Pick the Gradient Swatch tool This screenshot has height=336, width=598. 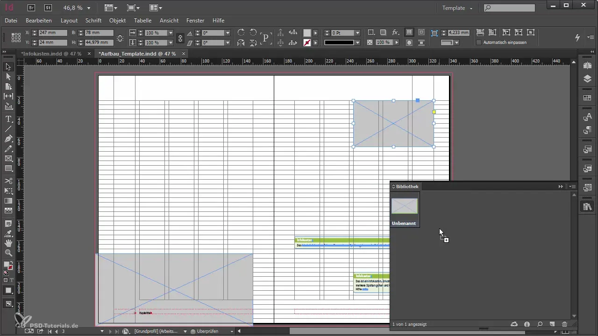click(8, 200)
